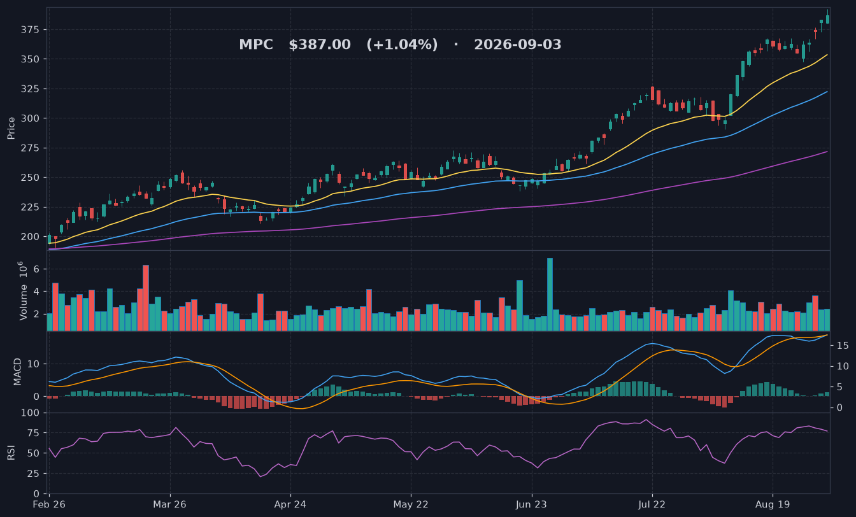This screenshot has height=517, width=856.
Task: Click the (+1.04%) change value
Action: point(402,45)
